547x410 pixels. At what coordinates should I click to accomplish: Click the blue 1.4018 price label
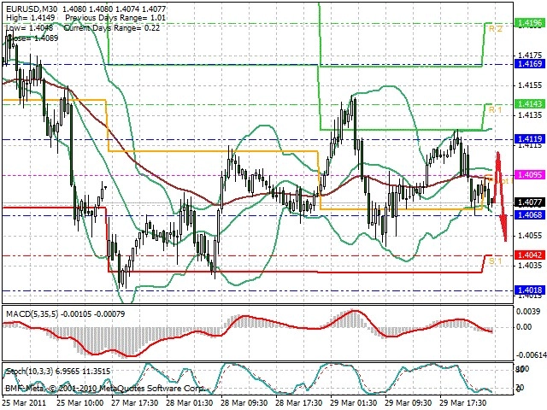[x=530, y=290]
